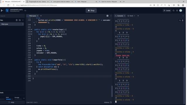This screenshot has width=187, height=105.
Task: Click the Storage usage bar
Action: (x=18, y=99)
